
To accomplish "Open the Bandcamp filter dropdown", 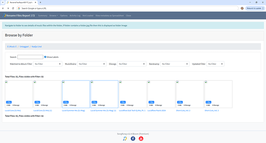I will [175, 64].
